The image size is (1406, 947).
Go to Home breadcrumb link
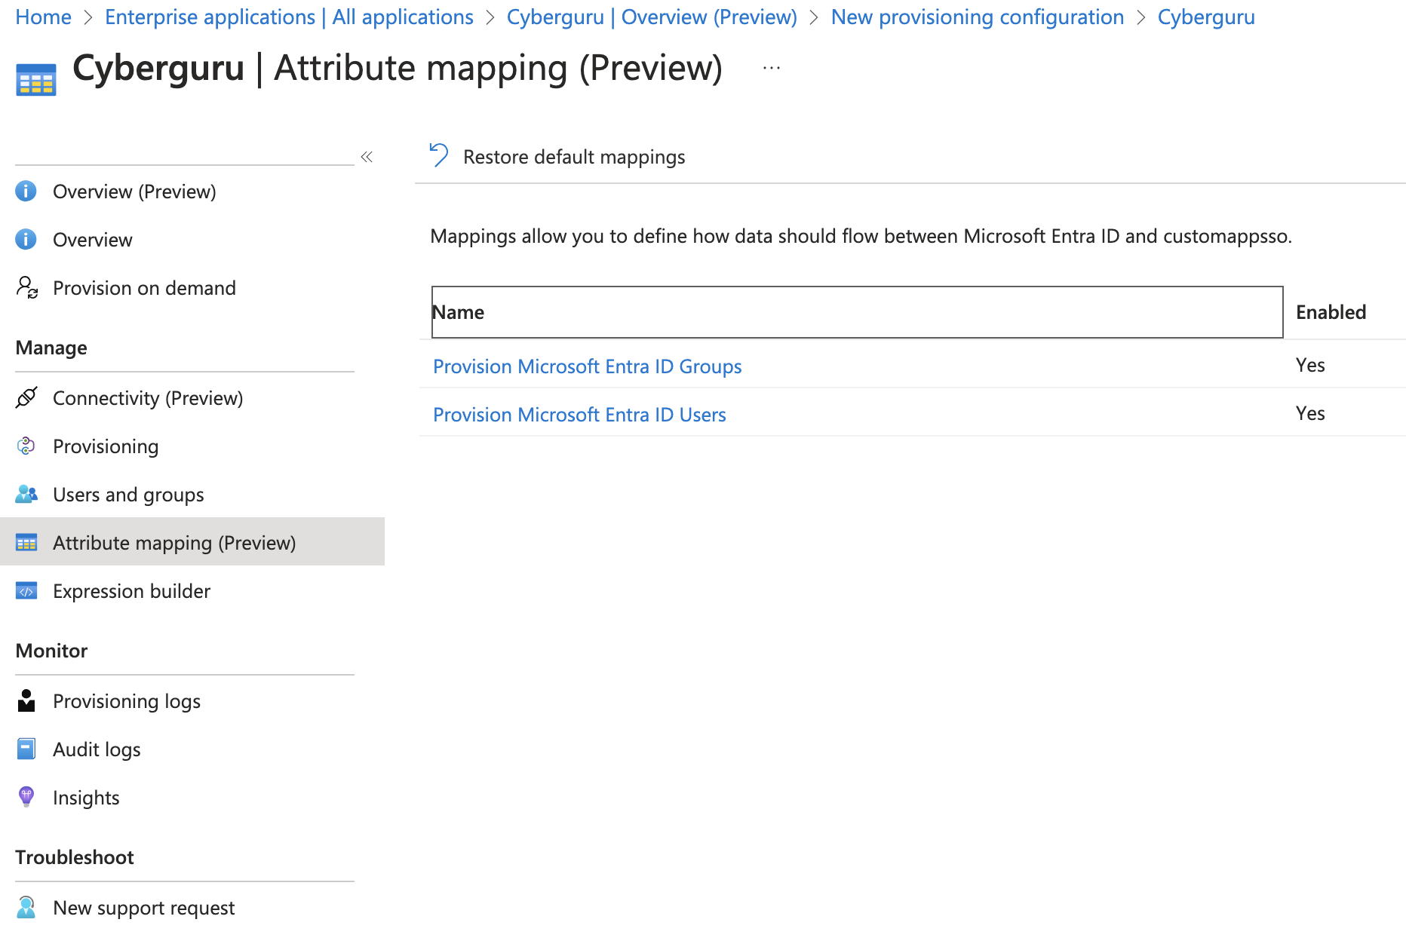coord(43,17)
